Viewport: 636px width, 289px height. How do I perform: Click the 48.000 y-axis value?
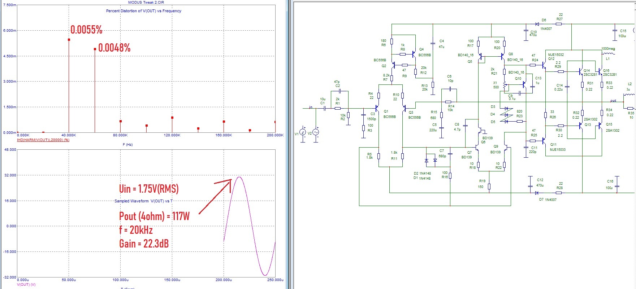[10, 149]
